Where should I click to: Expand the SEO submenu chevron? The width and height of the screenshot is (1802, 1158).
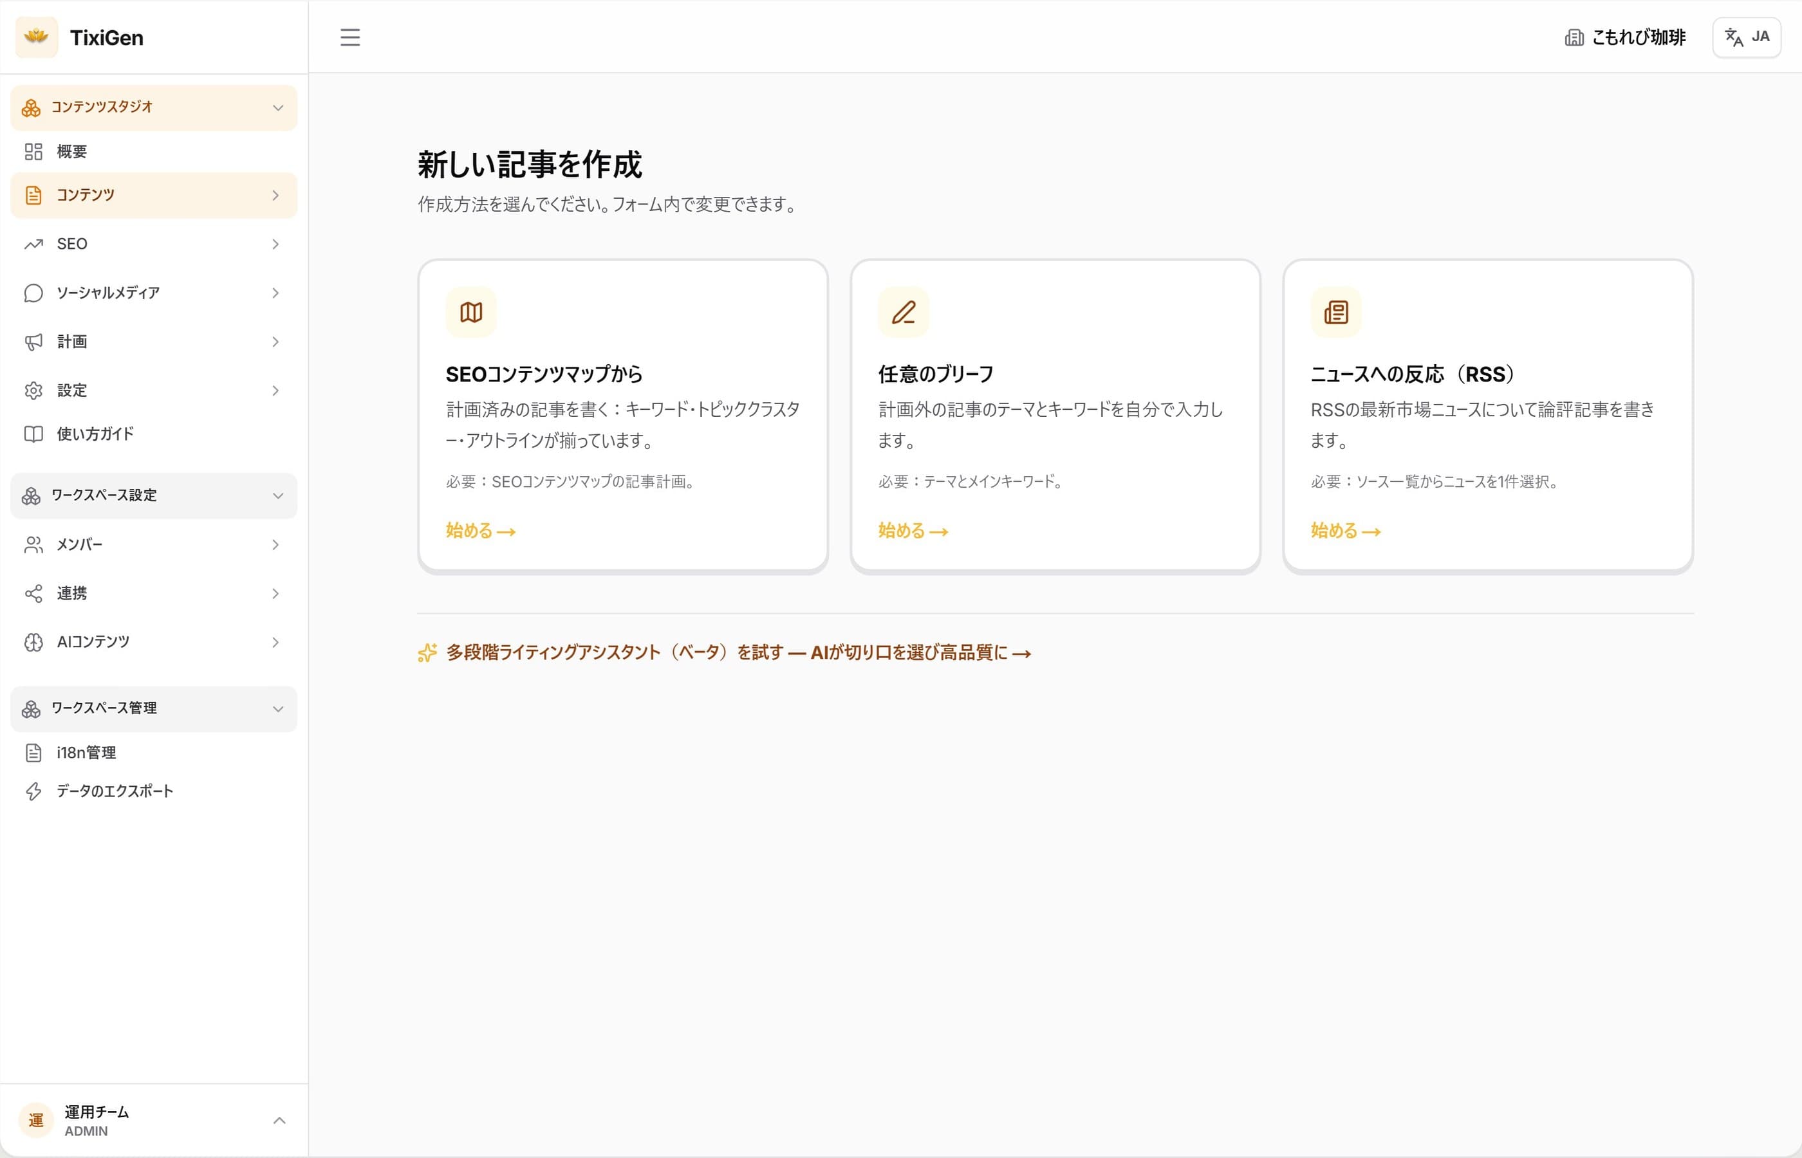[x=275, y=244]
